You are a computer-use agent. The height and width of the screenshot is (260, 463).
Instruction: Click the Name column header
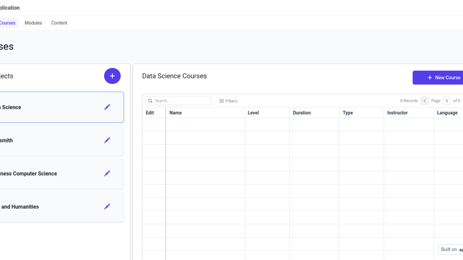point(205,113)
